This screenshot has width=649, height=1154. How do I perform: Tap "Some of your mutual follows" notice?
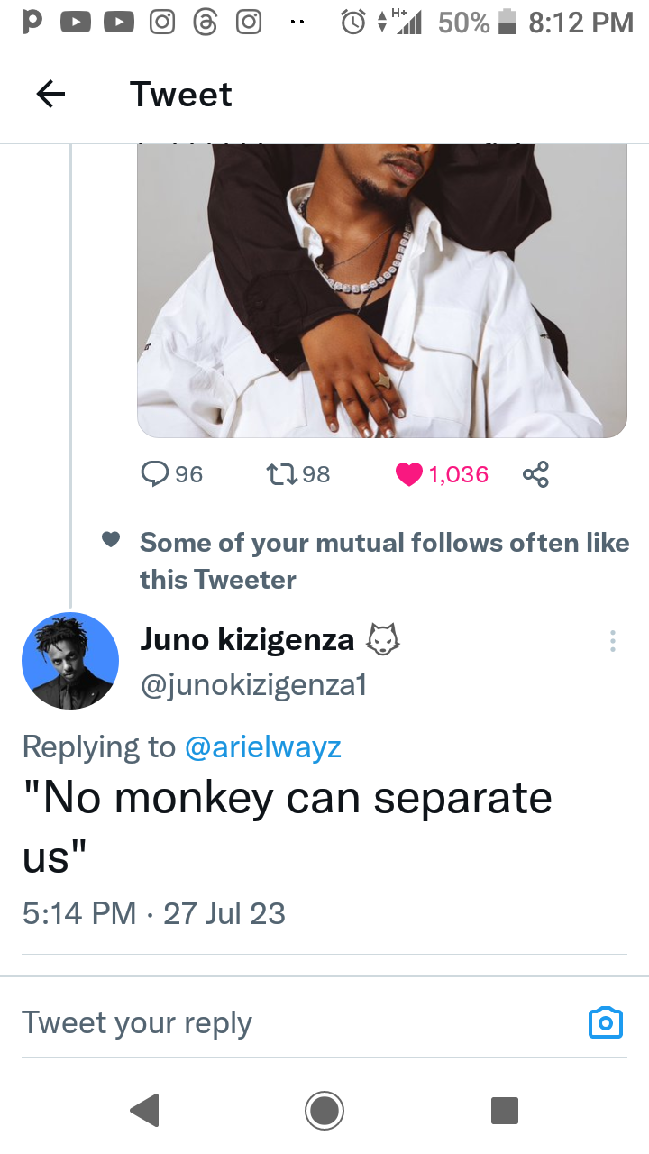point(384,561)
